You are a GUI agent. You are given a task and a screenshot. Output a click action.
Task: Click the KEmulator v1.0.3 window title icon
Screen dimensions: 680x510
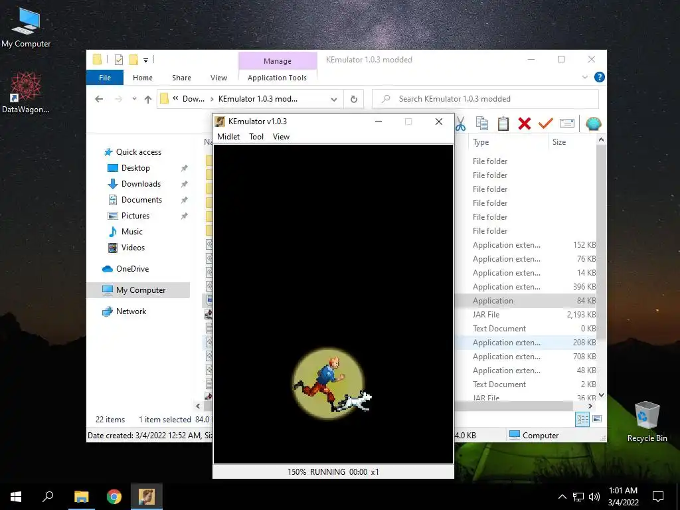(220, 122)
